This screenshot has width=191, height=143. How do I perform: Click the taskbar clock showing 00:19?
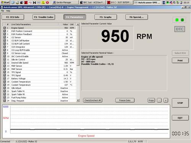pyautogui.click(x=186, y=3)
